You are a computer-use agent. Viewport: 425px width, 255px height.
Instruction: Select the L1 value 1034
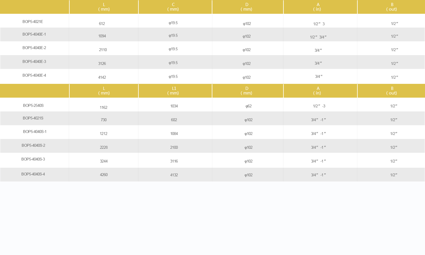tap(174, 106)
